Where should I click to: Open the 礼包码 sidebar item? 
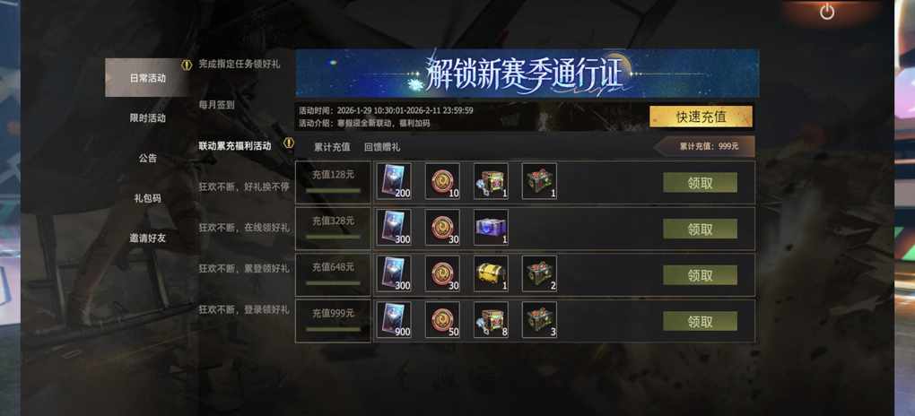point(148,198)
